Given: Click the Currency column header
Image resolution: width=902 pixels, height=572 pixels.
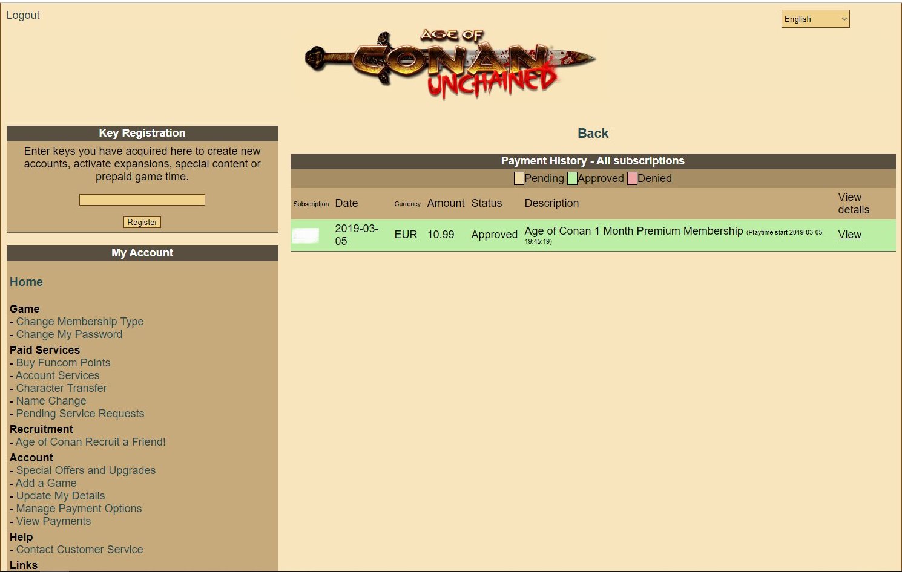Looking at the screenshot, I should click(x=407, y=204).
